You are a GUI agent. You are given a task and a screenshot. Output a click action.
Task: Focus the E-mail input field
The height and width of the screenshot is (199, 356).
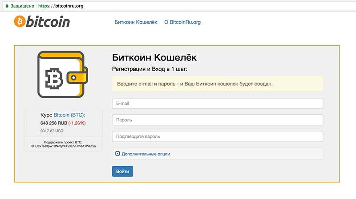(x=217, y=103)
